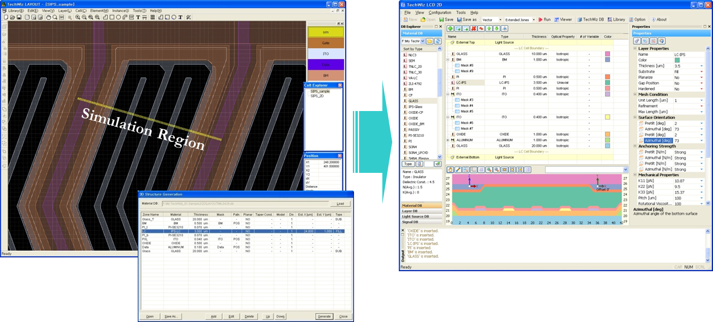Open the Configuration menu in LCD 2D
The height and width of the screenshot is (322, 713).
tap(440, 12)
